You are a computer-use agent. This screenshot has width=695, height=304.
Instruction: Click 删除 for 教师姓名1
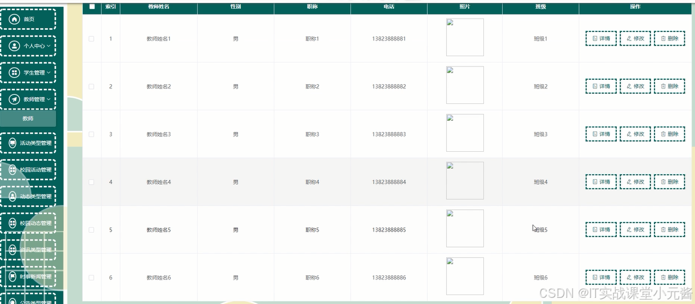pyautogui.click(x=670, y=39)
